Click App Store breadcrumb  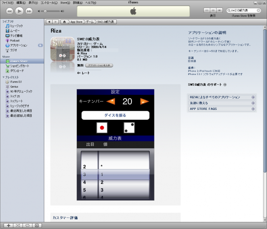coord(76,22)
